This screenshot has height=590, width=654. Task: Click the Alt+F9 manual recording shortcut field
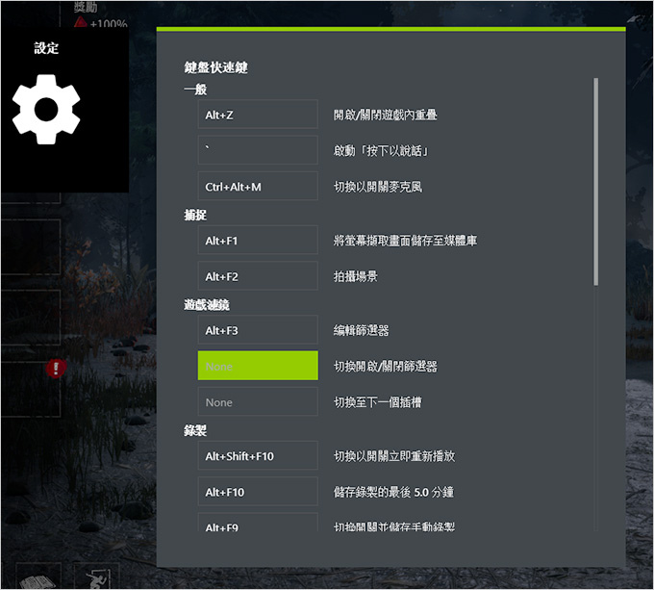point(258,523)
